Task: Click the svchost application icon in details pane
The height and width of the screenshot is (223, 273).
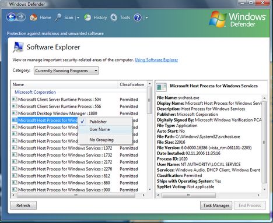Action: (x=161, y=87)
